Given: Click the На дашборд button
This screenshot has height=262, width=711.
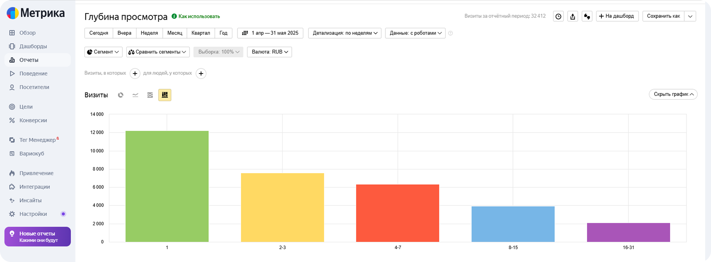Looking at the screenshot, I should point(617,16).
